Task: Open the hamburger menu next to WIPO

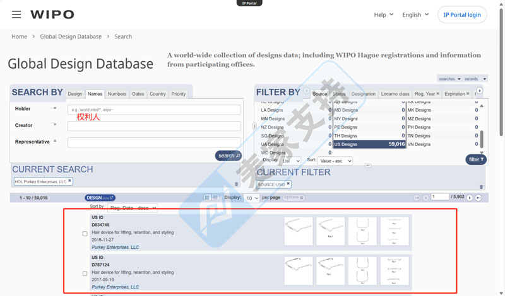Action: point(16,14)
